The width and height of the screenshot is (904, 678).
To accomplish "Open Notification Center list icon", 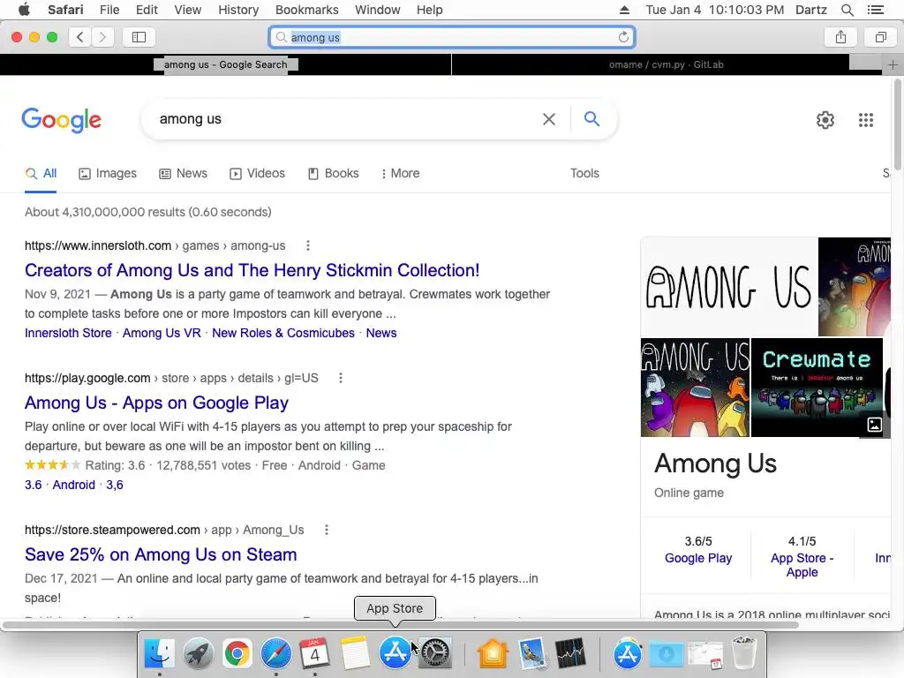I will pyautogui.click(x=875, y=10).
